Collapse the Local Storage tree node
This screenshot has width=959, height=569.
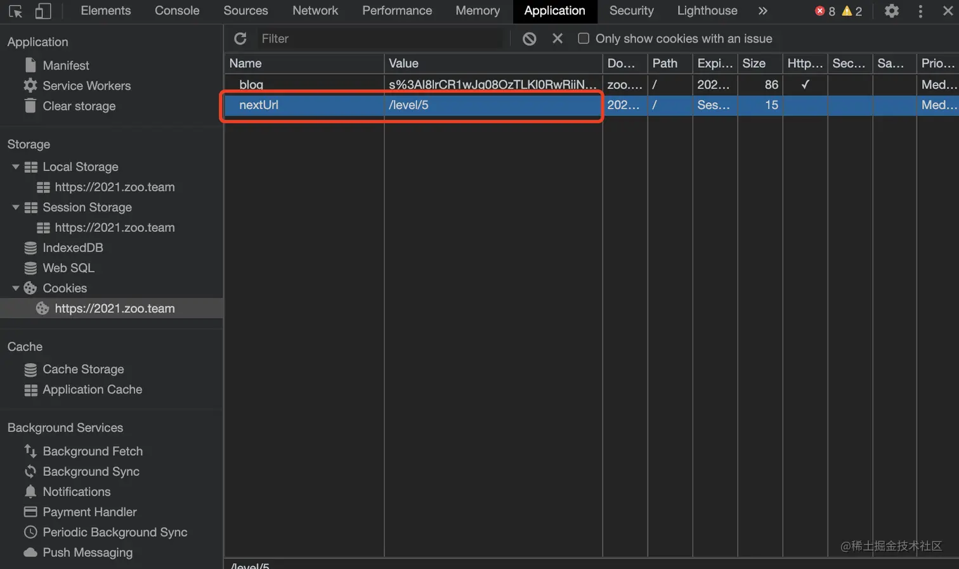click(x=16, y=167)
